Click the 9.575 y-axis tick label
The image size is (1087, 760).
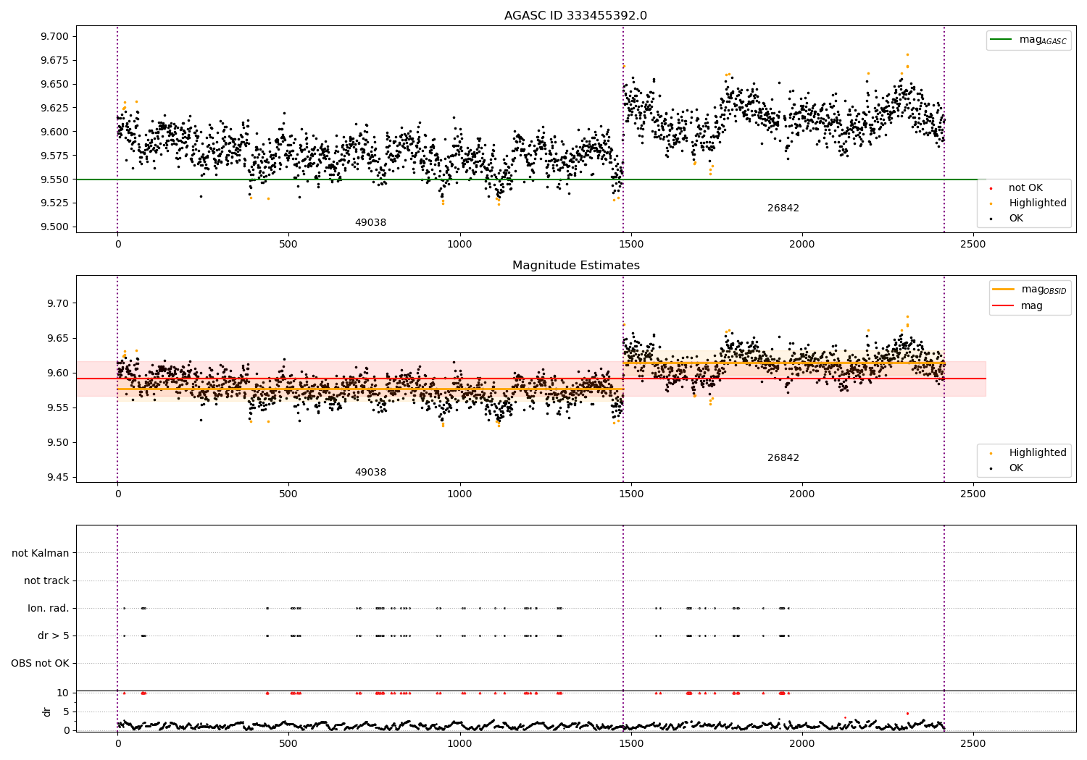coord(54,156)
